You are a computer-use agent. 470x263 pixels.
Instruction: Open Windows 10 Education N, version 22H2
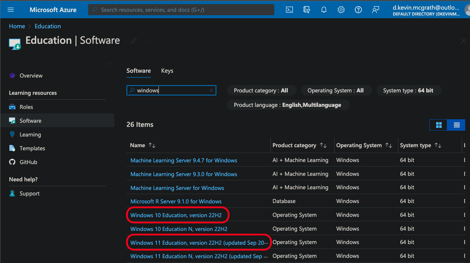click(x=179, y=229)
